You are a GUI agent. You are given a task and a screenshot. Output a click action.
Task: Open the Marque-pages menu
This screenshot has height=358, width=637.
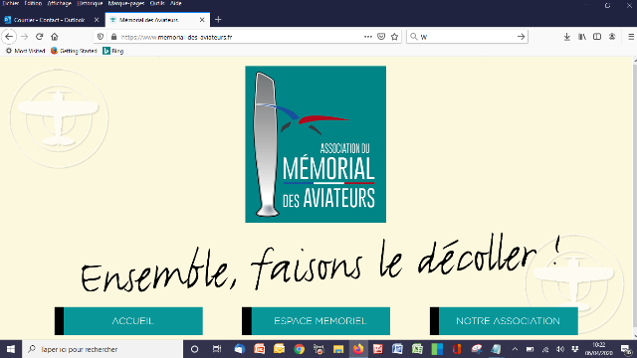pyautogui.click(x=126, y=3)
